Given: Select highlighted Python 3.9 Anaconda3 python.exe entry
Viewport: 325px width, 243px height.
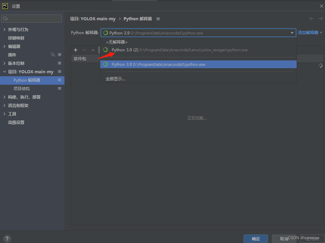Looking at the screenshot, I should (198, 64).
